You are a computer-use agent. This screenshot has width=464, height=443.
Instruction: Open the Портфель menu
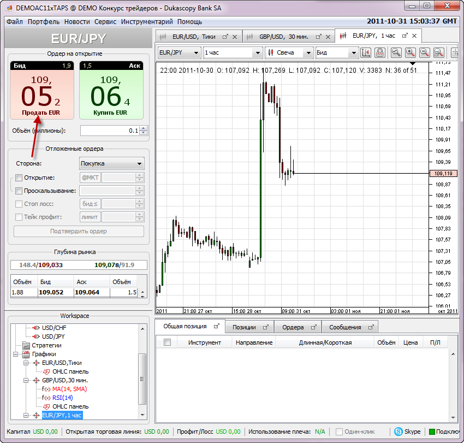(x=44, y=22)
